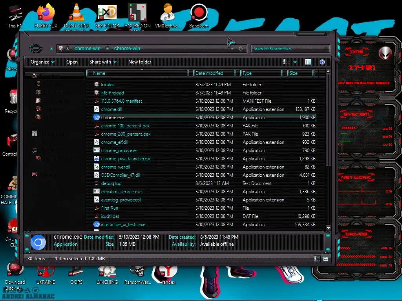Image resolution: width=402 pixels, height=301 pixels.
Task: Click the scroll down arrow of file list
Action: coord(328,228)
